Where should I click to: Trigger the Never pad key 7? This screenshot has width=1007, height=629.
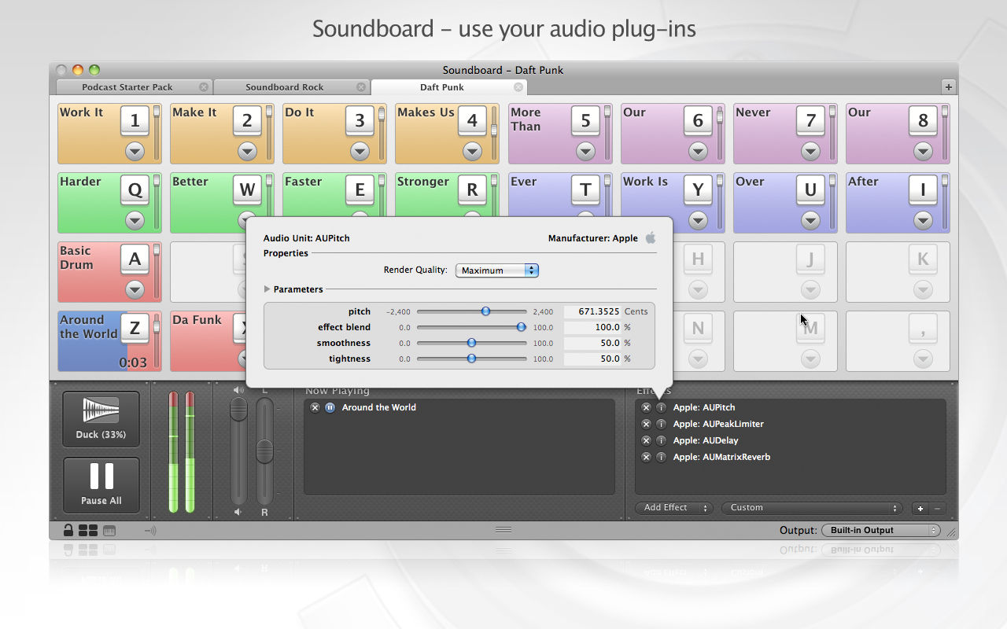click(810, 121)
